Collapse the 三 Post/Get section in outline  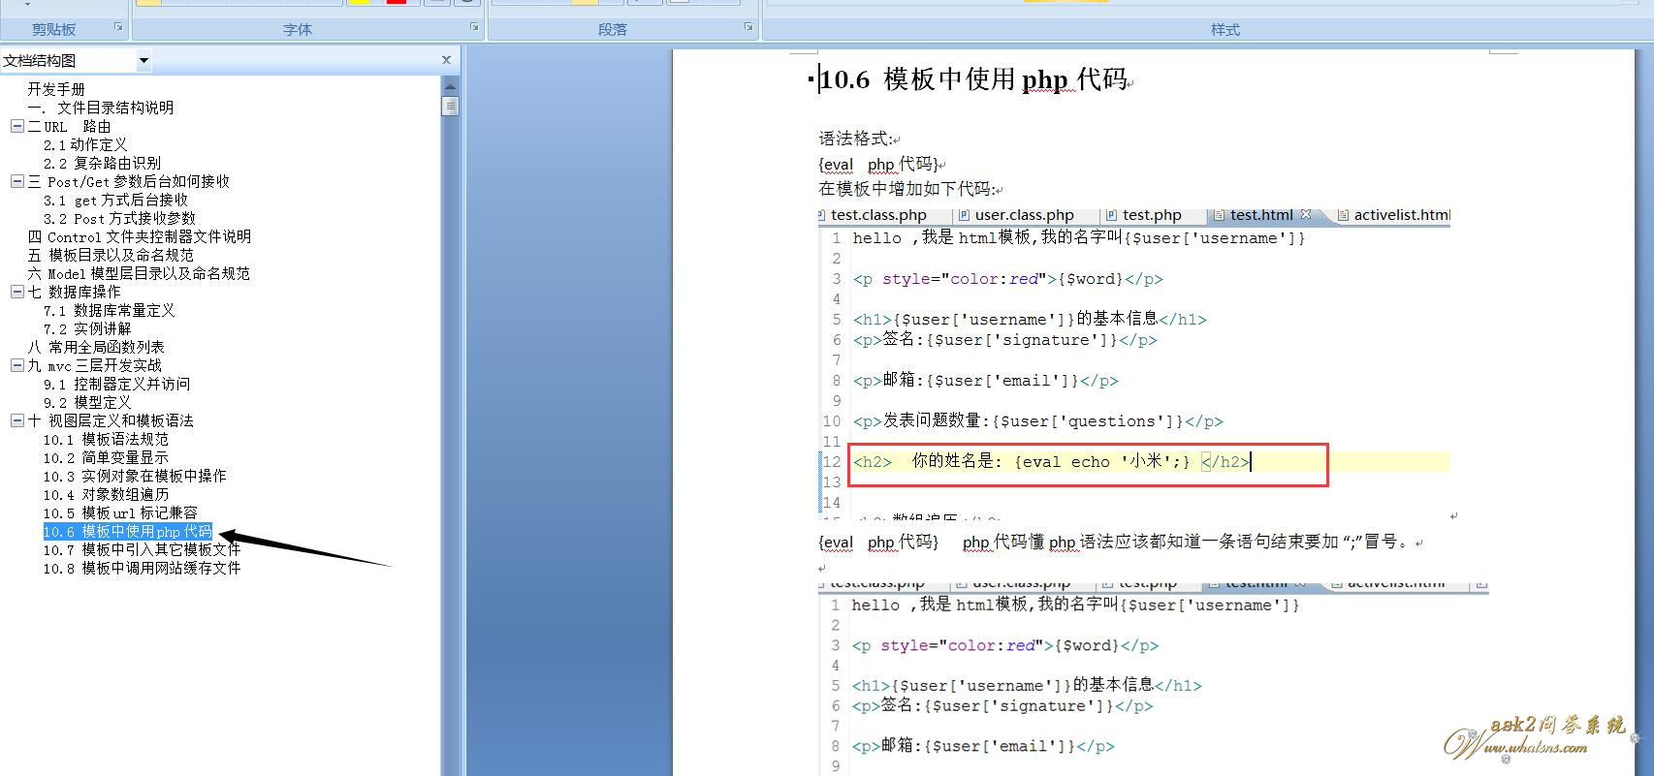click(x=16, y=181)
